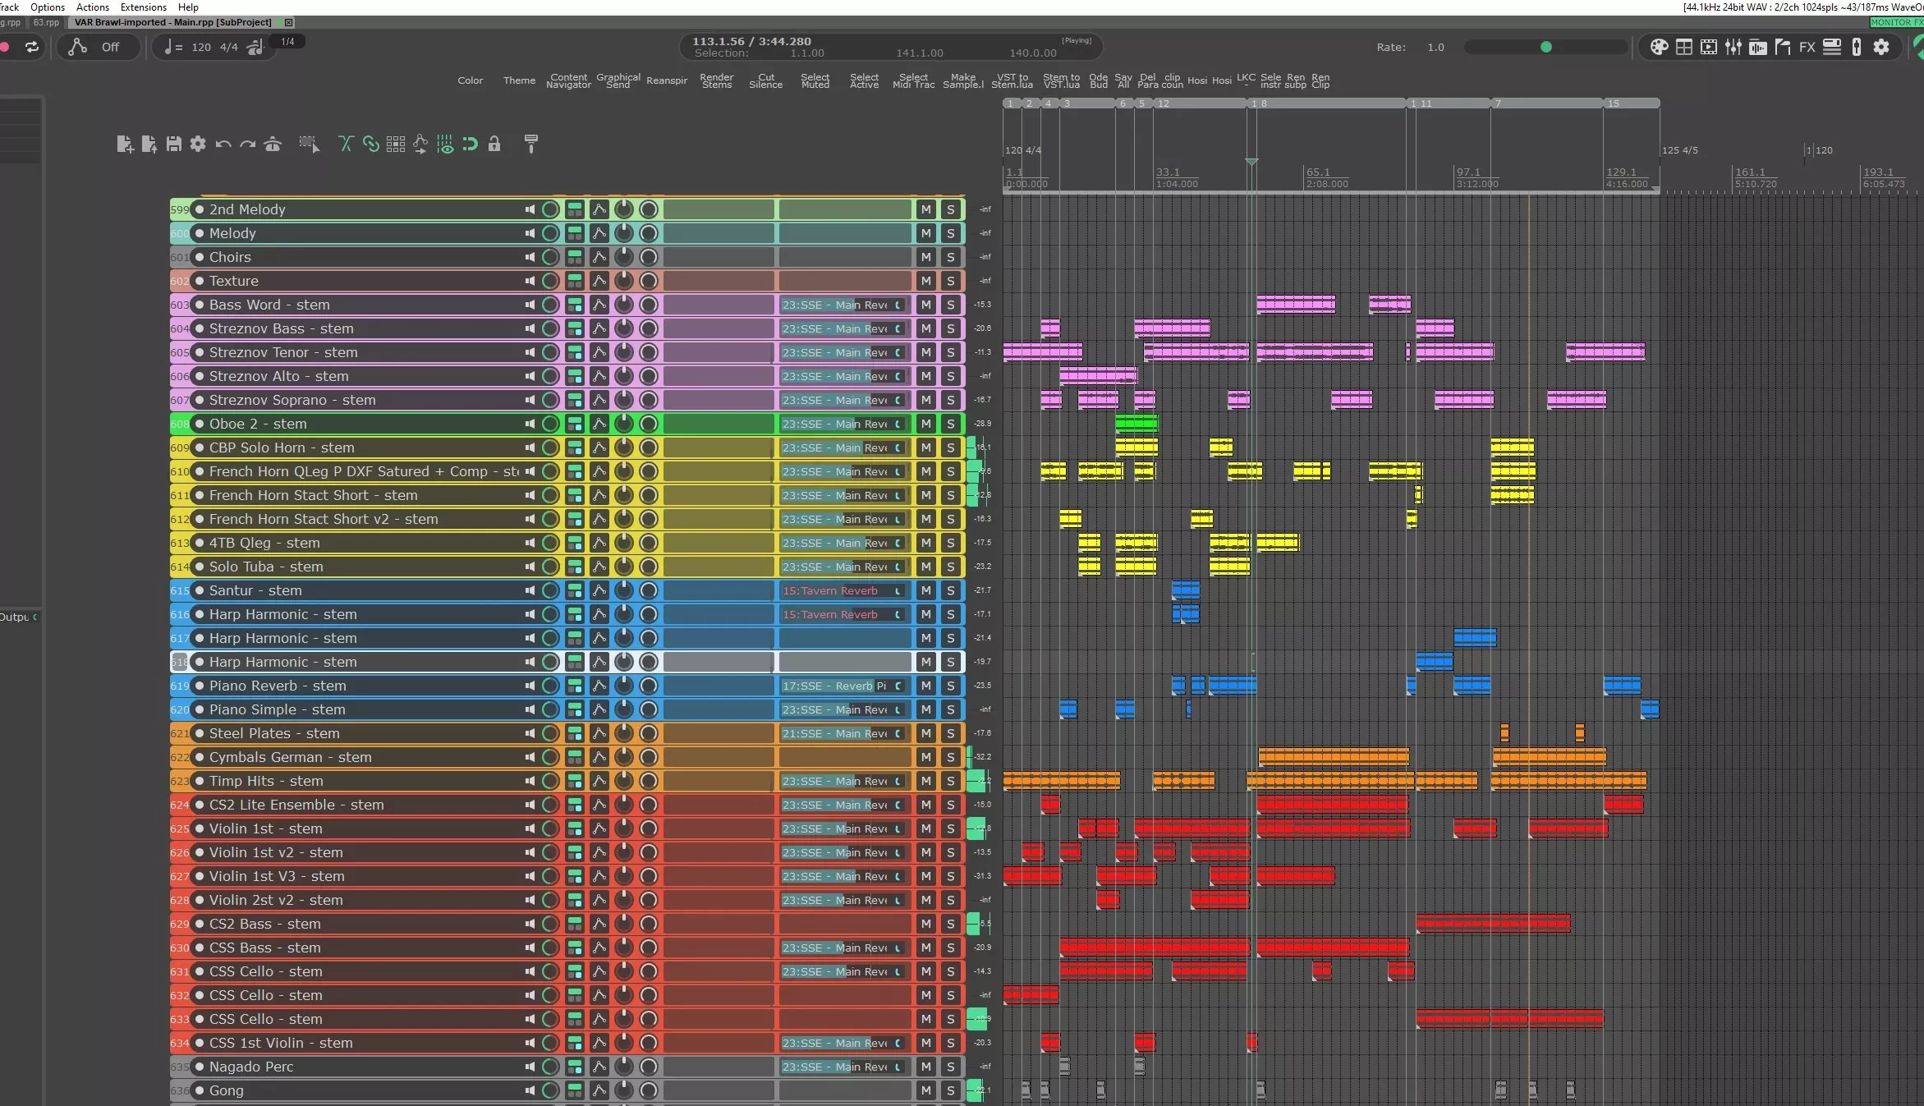Click the grid table icon at top right
The height and width of the screenshot is (1106, 1924).
[x=1683, y=48]
